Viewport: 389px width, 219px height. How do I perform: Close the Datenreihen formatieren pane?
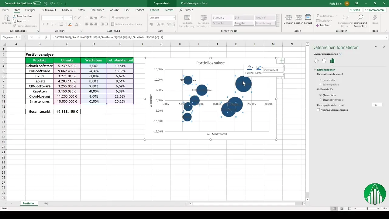click(384, 47)
